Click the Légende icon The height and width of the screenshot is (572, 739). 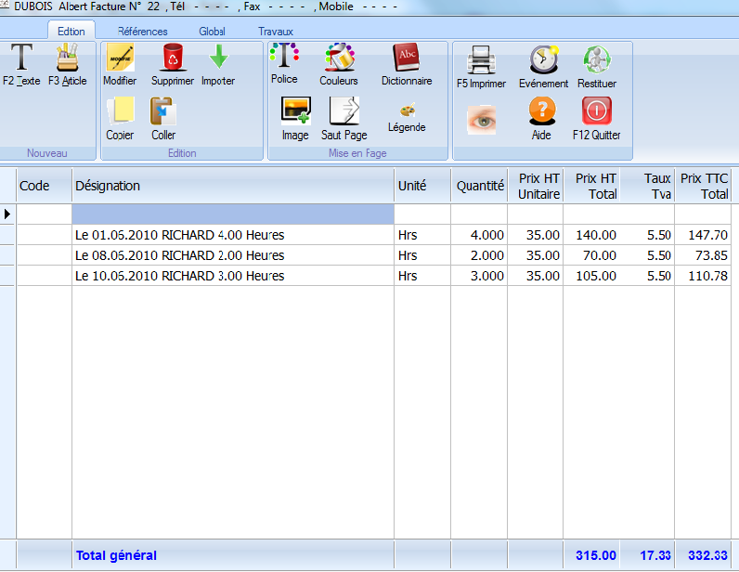click(407, 111)
